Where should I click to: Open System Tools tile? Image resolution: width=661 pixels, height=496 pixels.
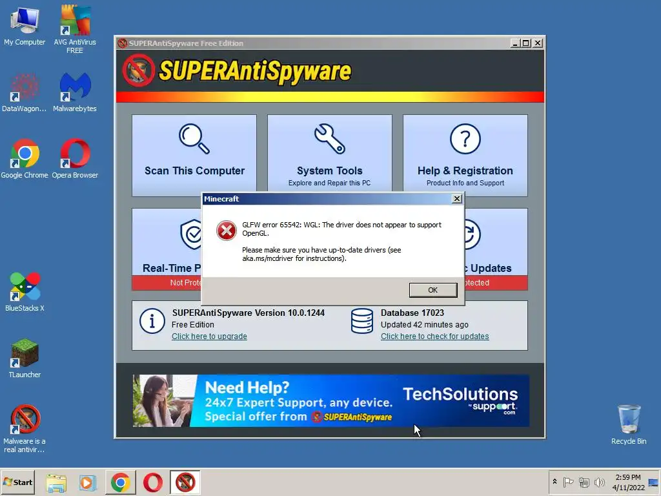pos(330,154)
